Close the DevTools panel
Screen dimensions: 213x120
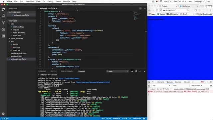pyautogui.click(x=211, y=82)
